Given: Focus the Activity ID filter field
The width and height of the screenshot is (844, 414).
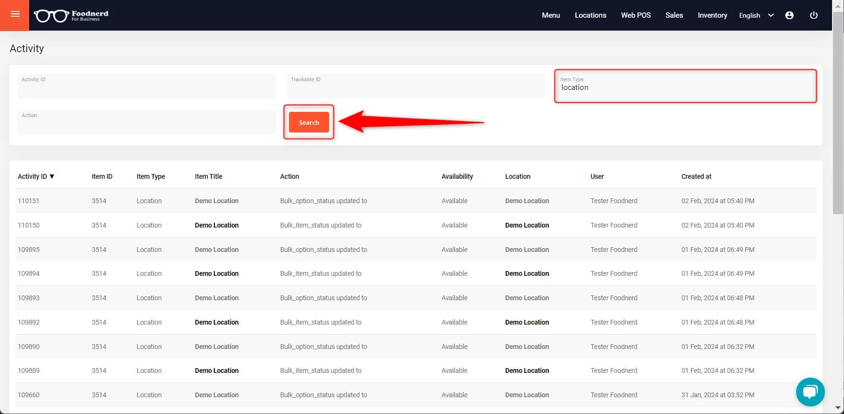Looking at the screenshot, I should pos(147,86).
